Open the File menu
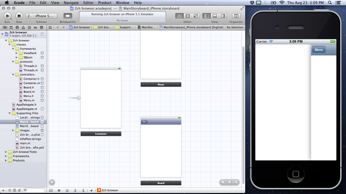 (x=32, y=3)
